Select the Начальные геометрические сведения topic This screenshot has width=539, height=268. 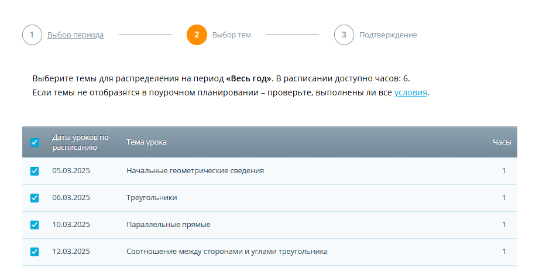pyautogui.click(x=195, y=171)
